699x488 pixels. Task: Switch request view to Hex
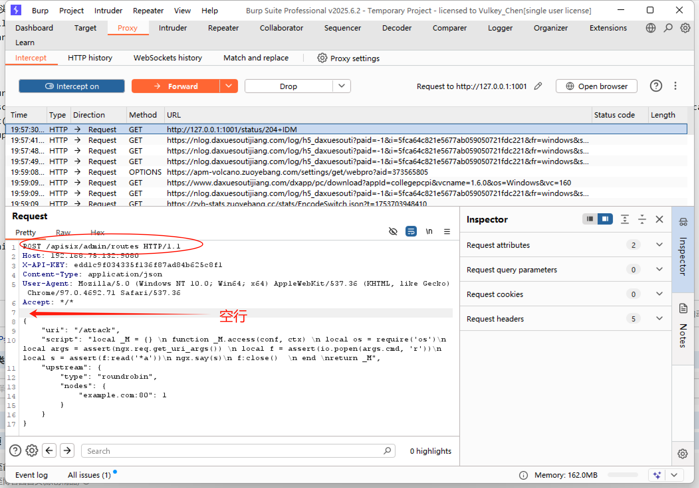click(x=97, y=233)
